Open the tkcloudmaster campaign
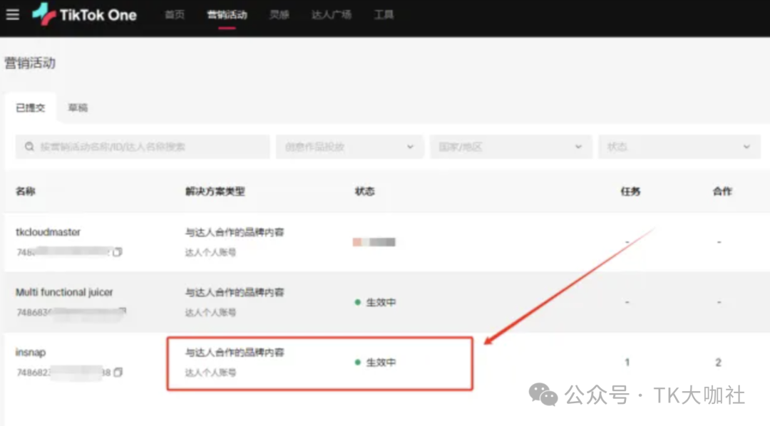 pyautogui.click(x=48, y=232)
